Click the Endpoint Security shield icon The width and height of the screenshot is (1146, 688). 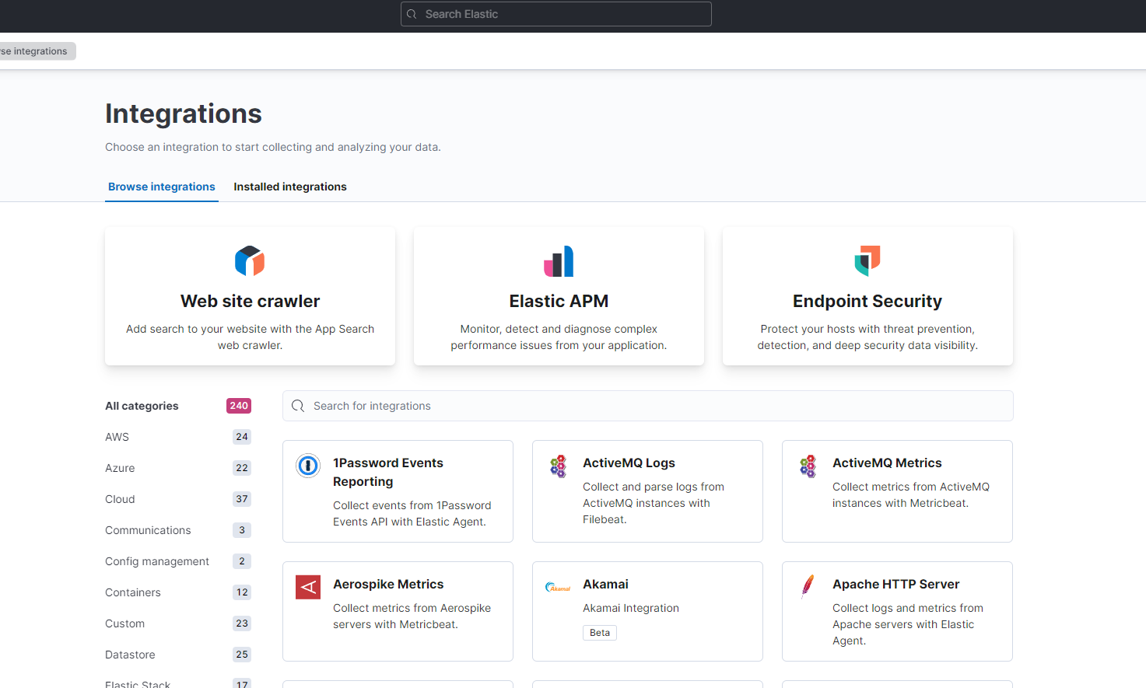867,261
